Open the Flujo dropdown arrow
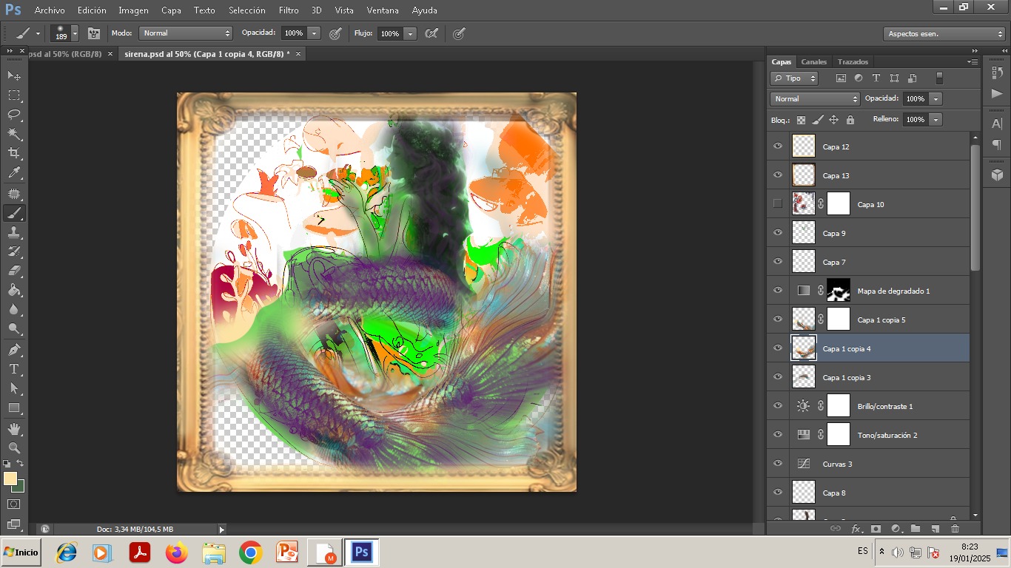Image resolution: width=1011 pixels, height=568 pixels. 410,33
